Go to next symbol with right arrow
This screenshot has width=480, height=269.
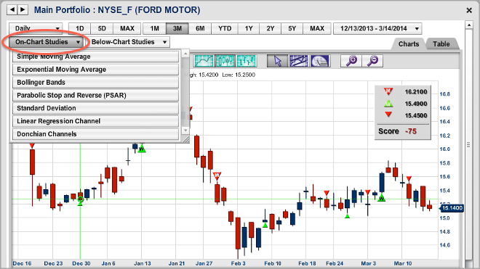[x=23, y=9]
